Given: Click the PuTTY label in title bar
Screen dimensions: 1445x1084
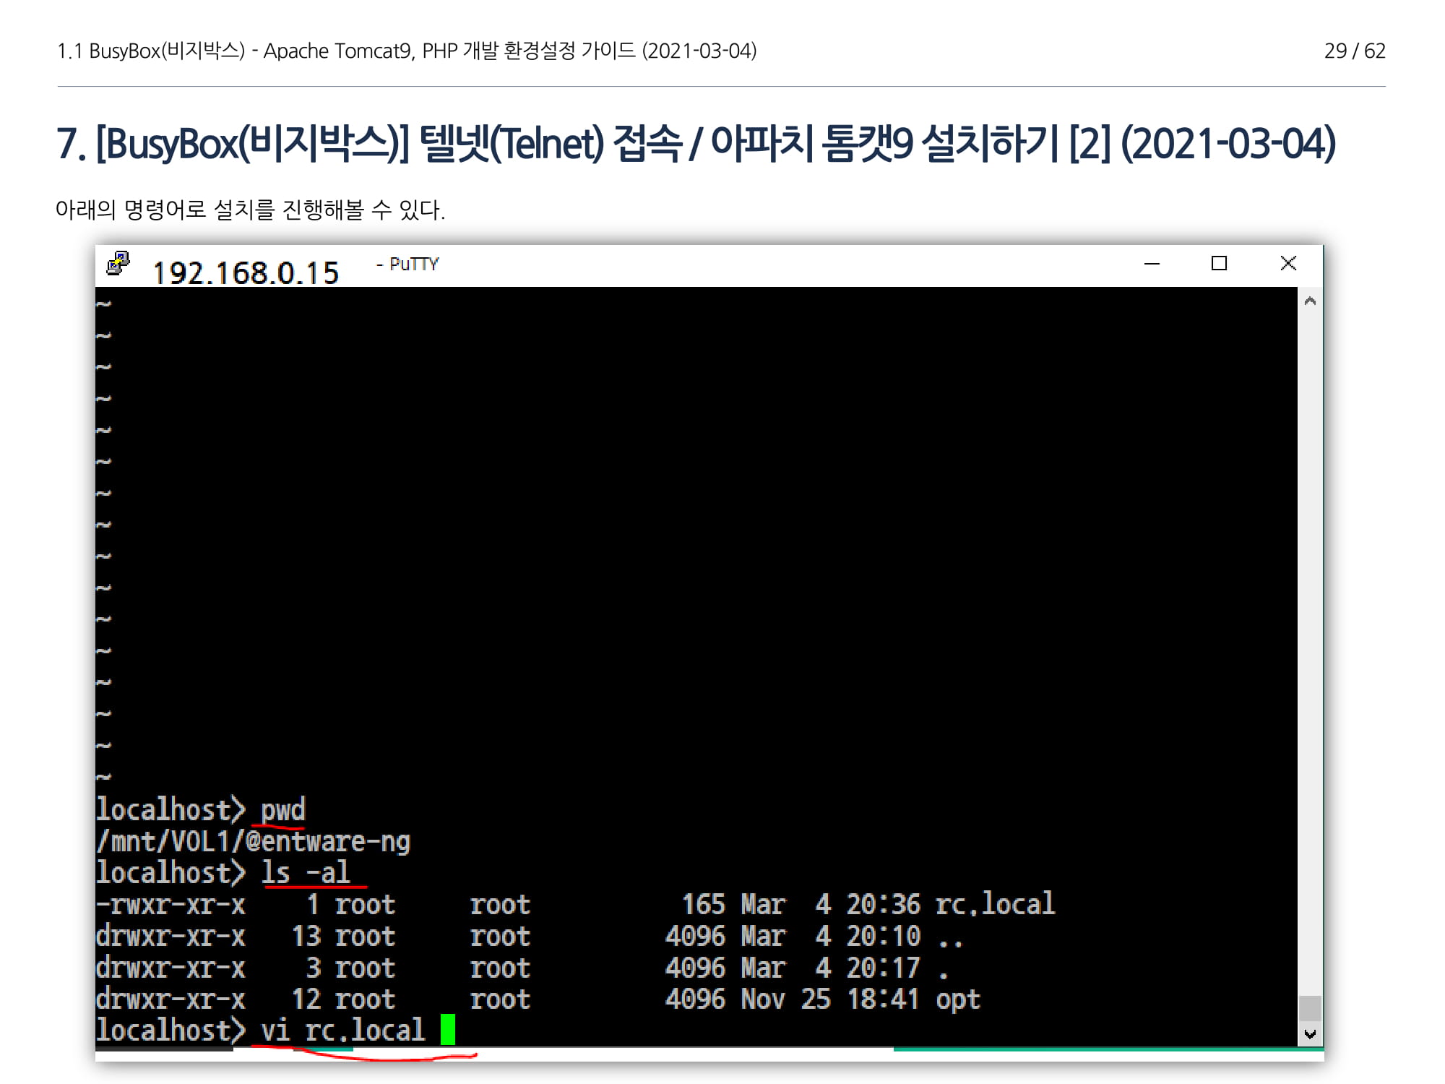Looking at the screenshot, I should click(413, 264).
